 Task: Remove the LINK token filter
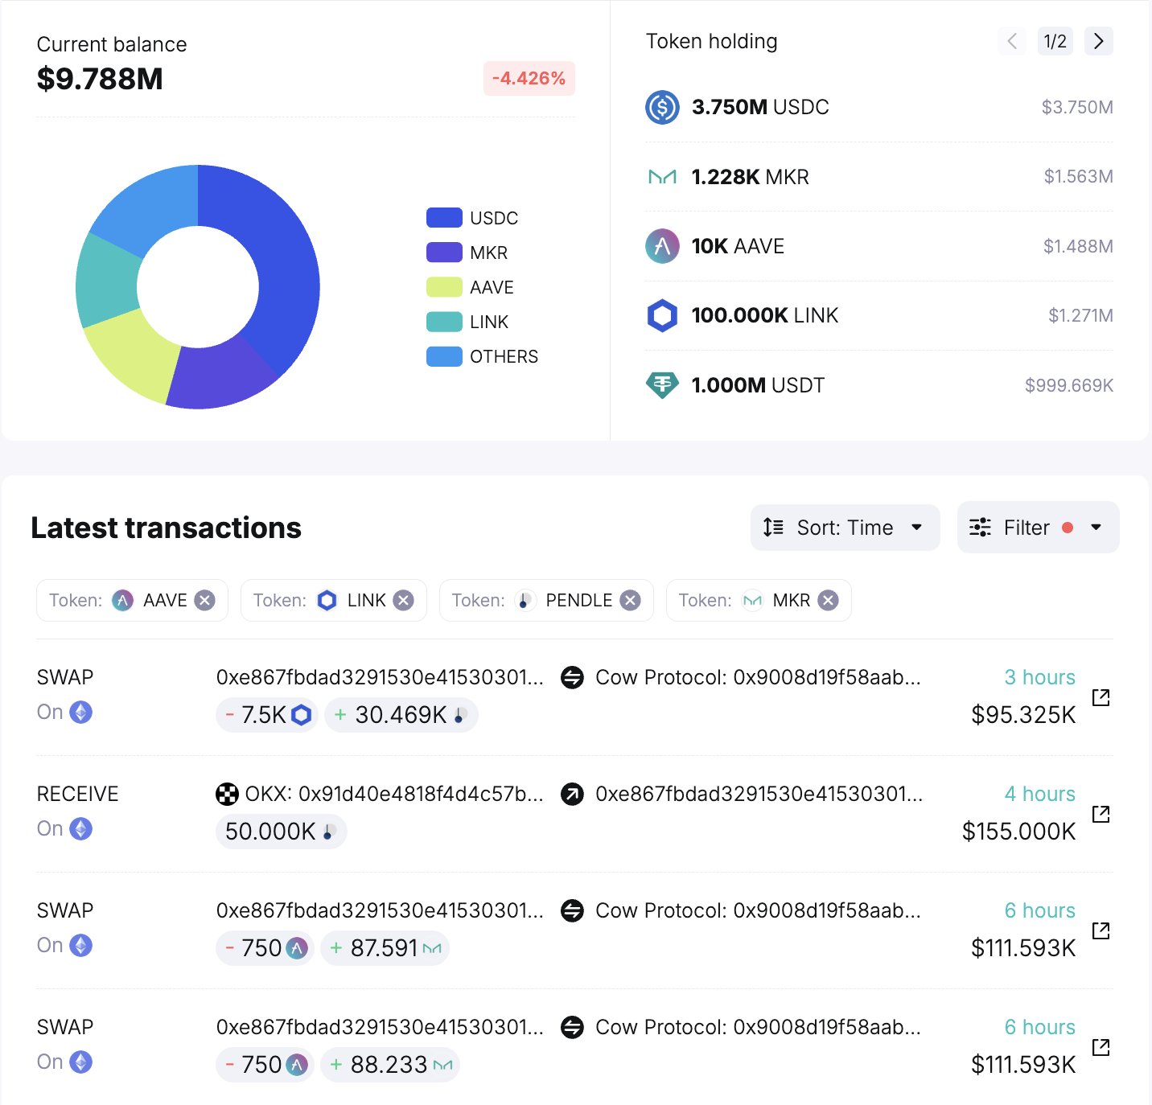click(404, 601)
